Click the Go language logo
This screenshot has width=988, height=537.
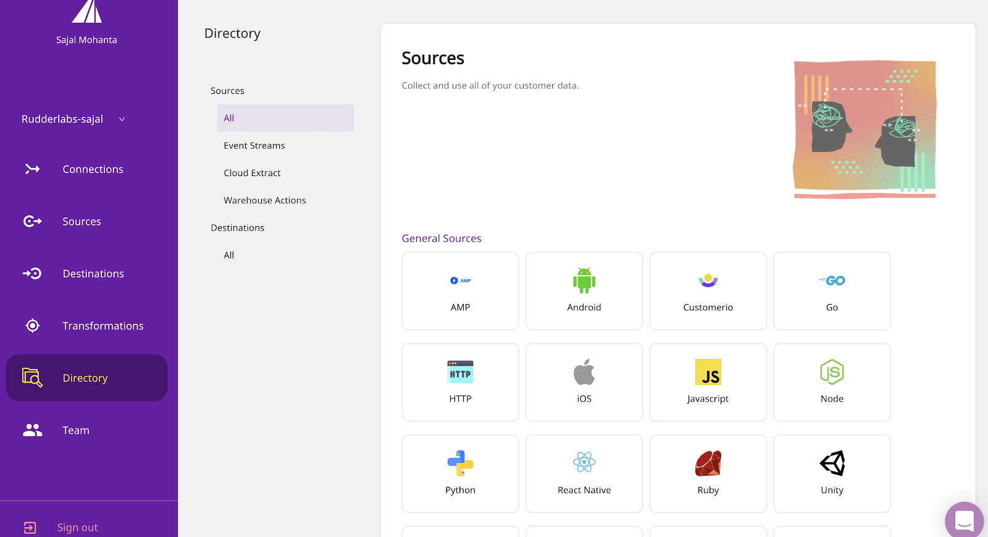coord(832,281)
